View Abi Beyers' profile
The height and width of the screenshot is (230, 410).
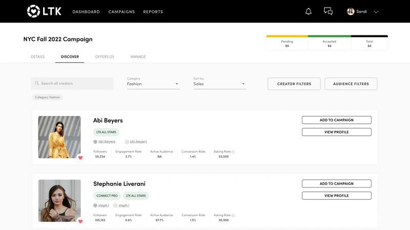click(337, 132)
